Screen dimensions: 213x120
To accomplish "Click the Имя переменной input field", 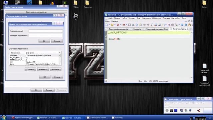I will 46,31.
